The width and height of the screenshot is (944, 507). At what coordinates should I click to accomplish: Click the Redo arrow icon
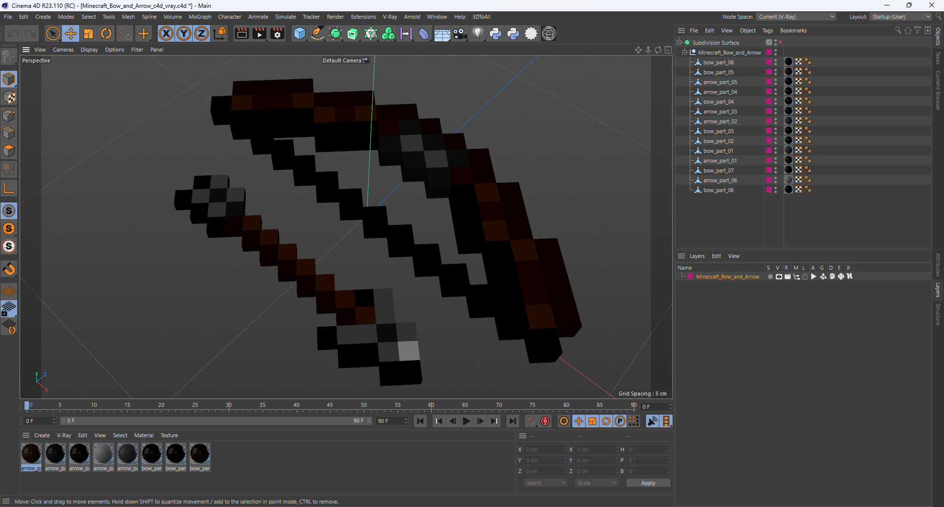point(30,33)
